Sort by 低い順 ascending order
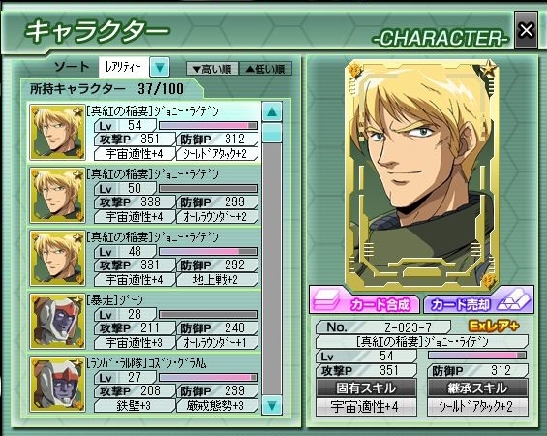The image size is (547, 436). (265, 69)
